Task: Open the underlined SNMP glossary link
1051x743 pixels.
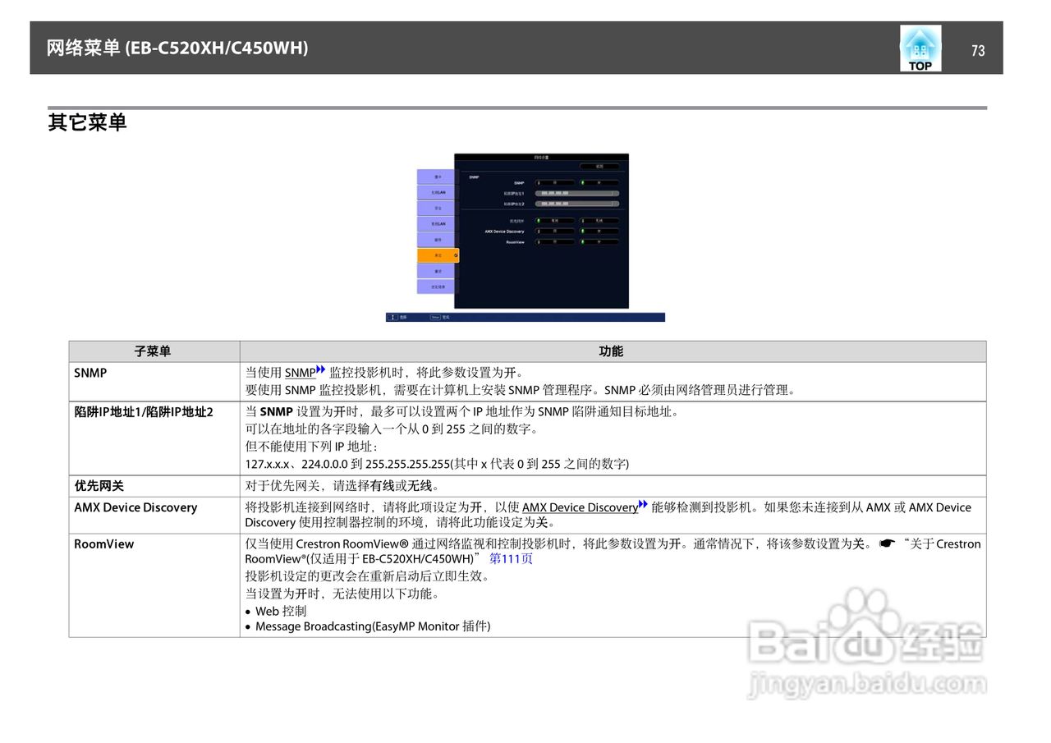Action: coord(300,373)
